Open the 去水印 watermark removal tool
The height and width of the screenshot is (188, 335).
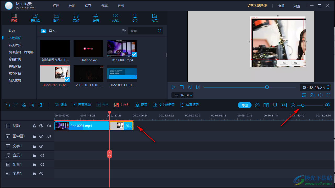[x=122, y=105]
